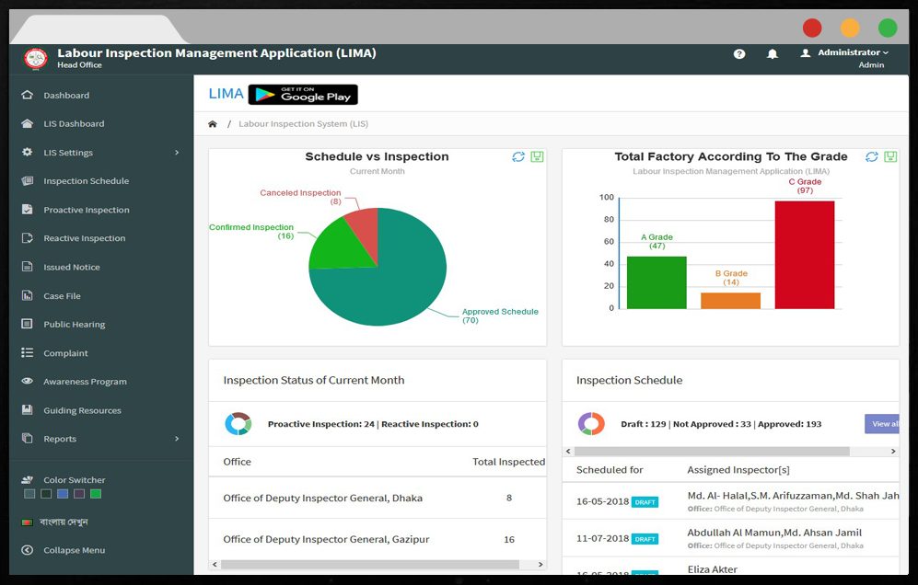Screen dimensions: 918x585
Task: Open the help question mark icon
Action: click(x=739, y=54)
